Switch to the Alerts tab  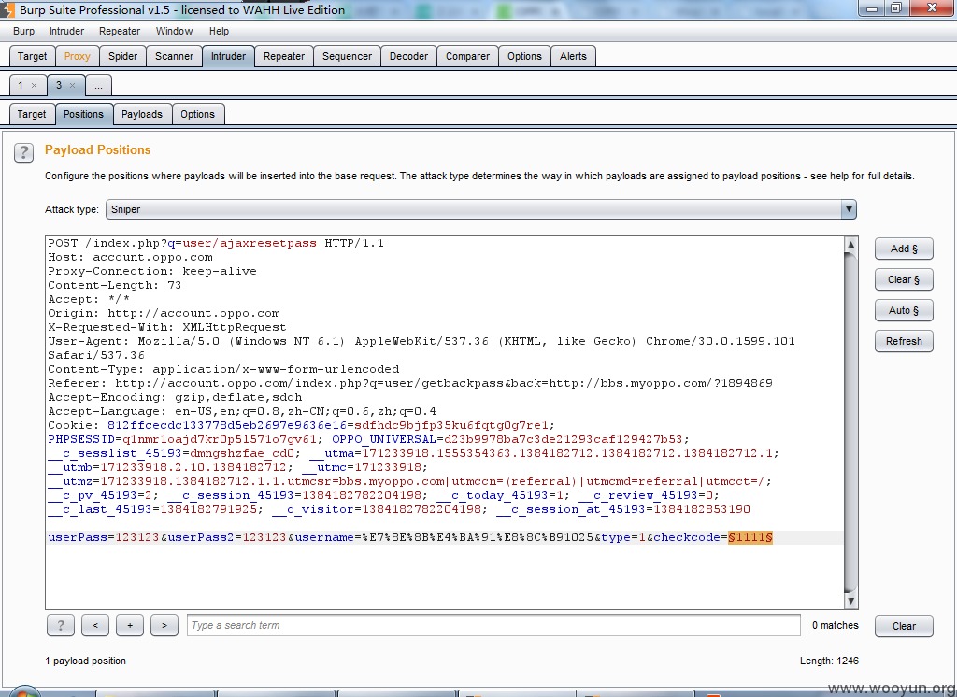point(573,56)
